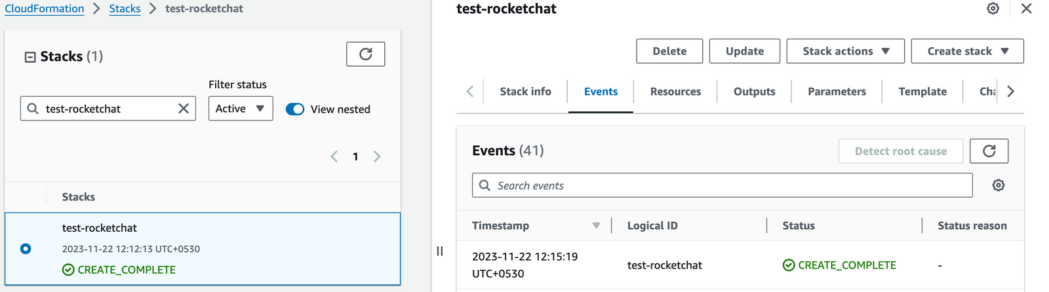The image size is (1049, 292).
Task: Click the Status column header
Action: pyautogui.click(x=799, y=226)
